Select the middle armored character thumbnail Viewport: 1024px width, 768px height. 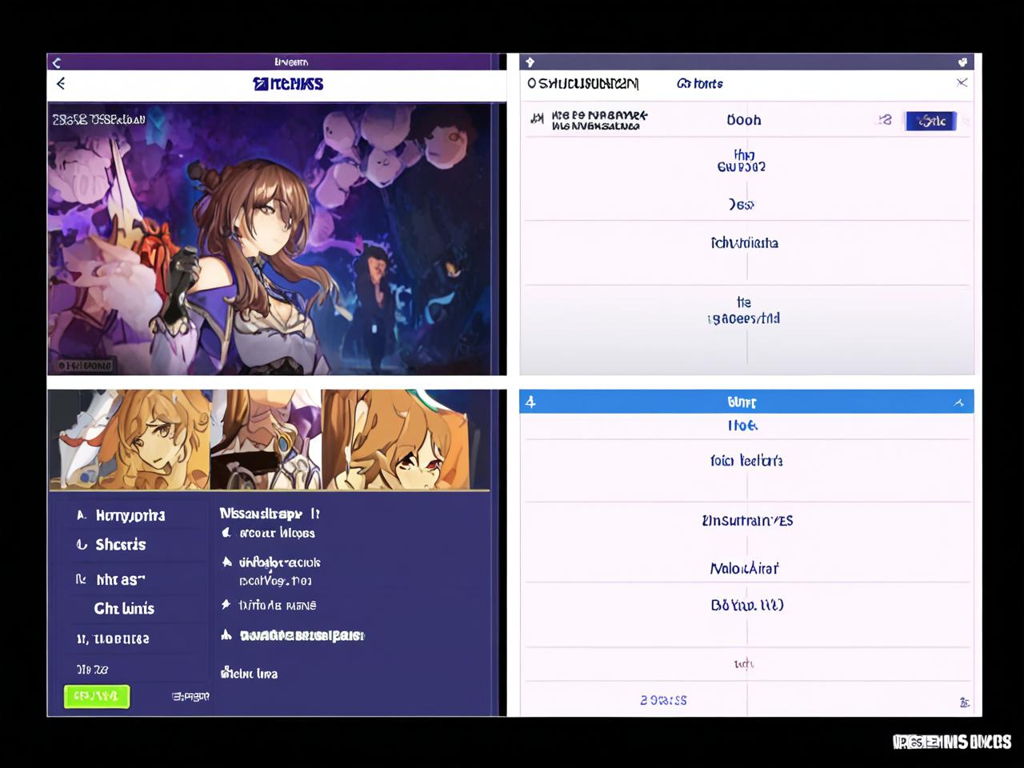point(266,439)
